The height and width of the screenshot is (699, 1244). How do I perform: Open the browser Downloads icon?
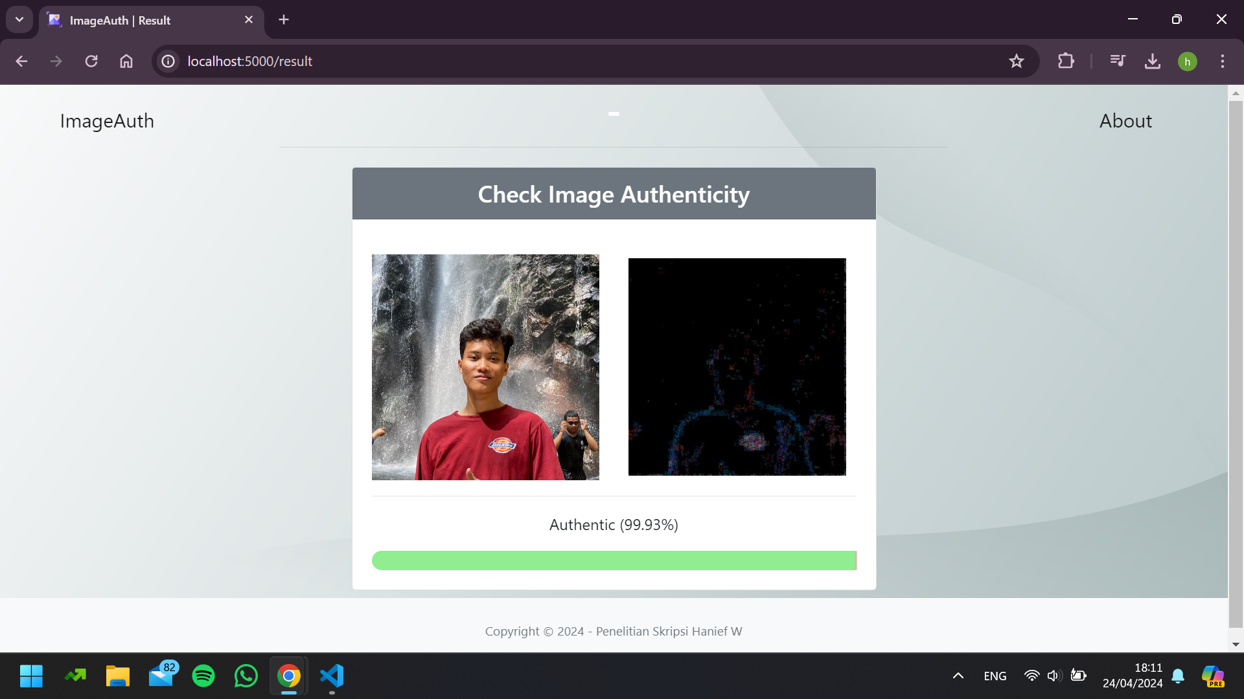(1152, 61)
